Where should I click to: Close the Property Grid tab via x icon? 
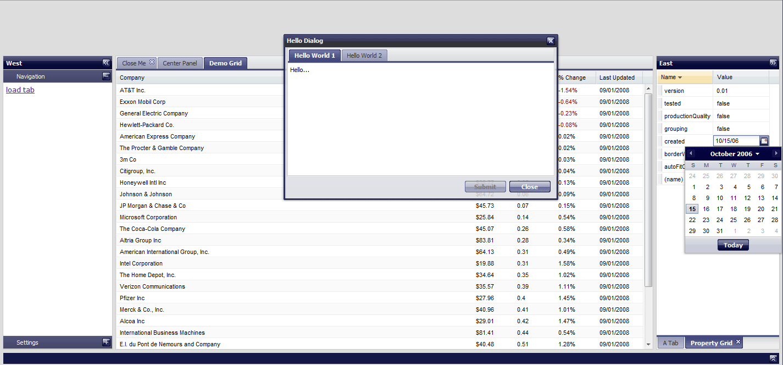(738, 342)
